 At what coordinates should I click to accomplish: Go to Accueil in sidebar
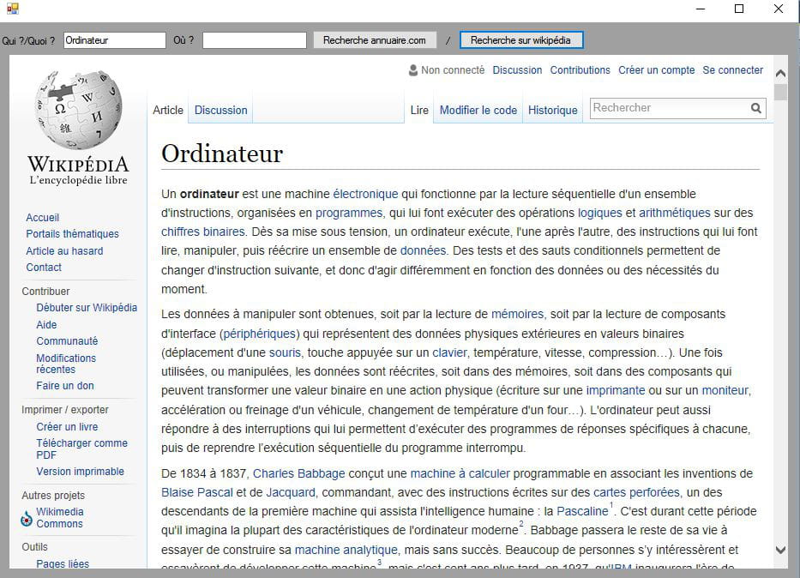pos(42,217)
